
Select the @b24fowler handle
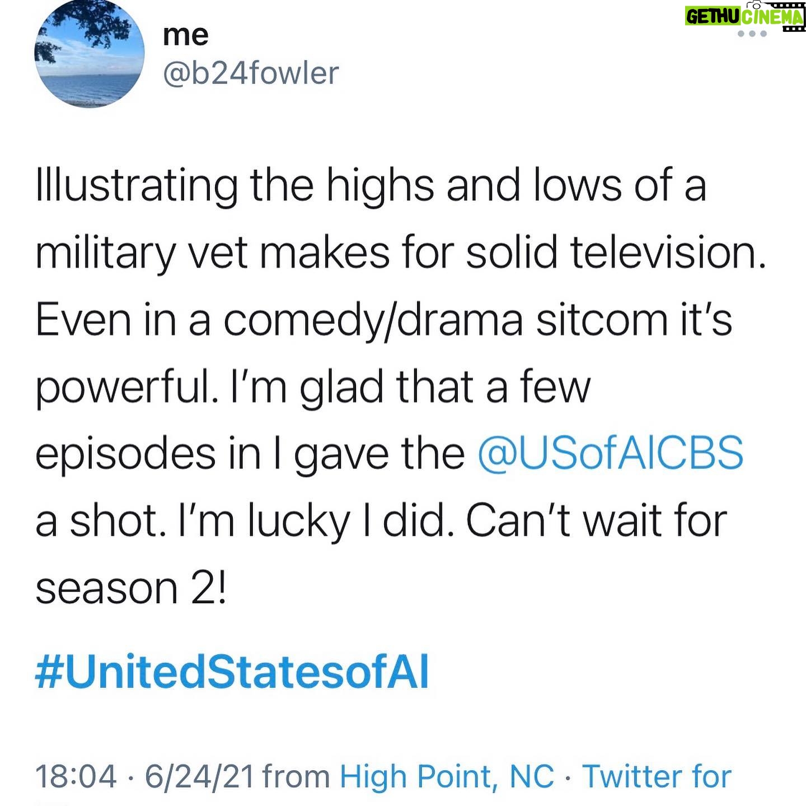pos(251,73)
